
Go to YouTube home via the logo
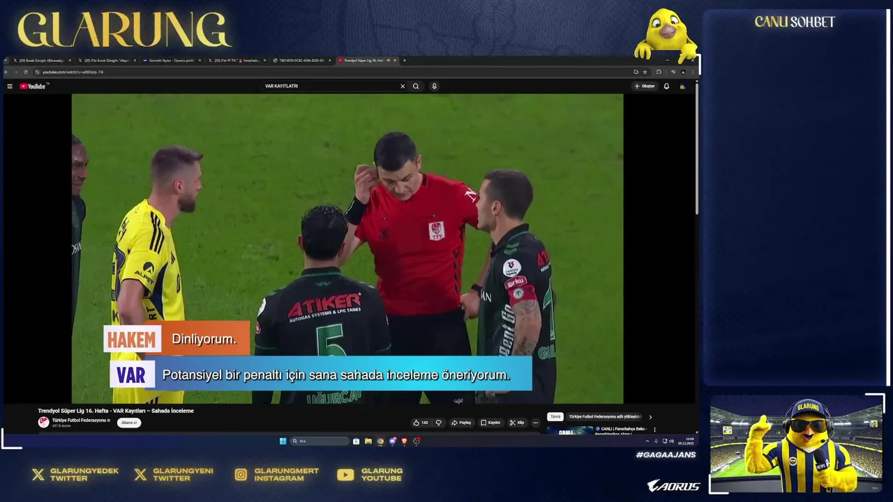coord(32,86)
